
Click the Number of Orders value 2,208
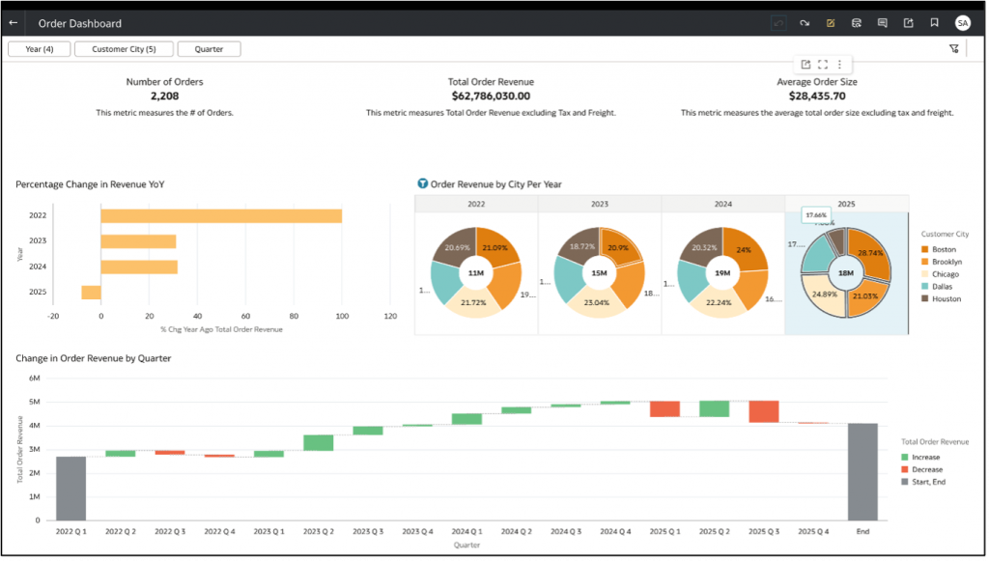click(164, 97)
